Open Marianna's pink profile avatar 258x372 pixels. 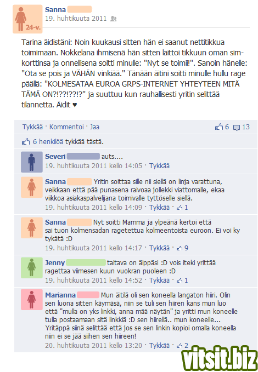click(x=32, y=300)
